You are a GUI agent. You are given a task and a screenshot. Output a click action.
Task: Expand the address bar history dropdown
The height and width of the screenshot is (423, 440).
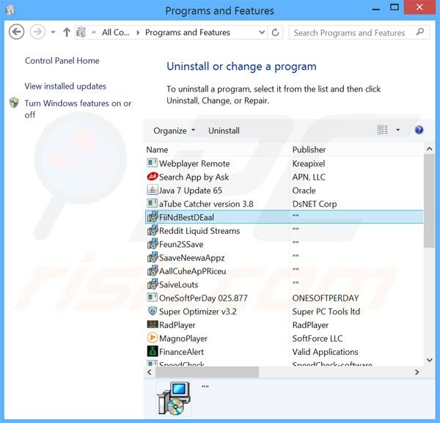pyautogui.click(x=262, y=32)
